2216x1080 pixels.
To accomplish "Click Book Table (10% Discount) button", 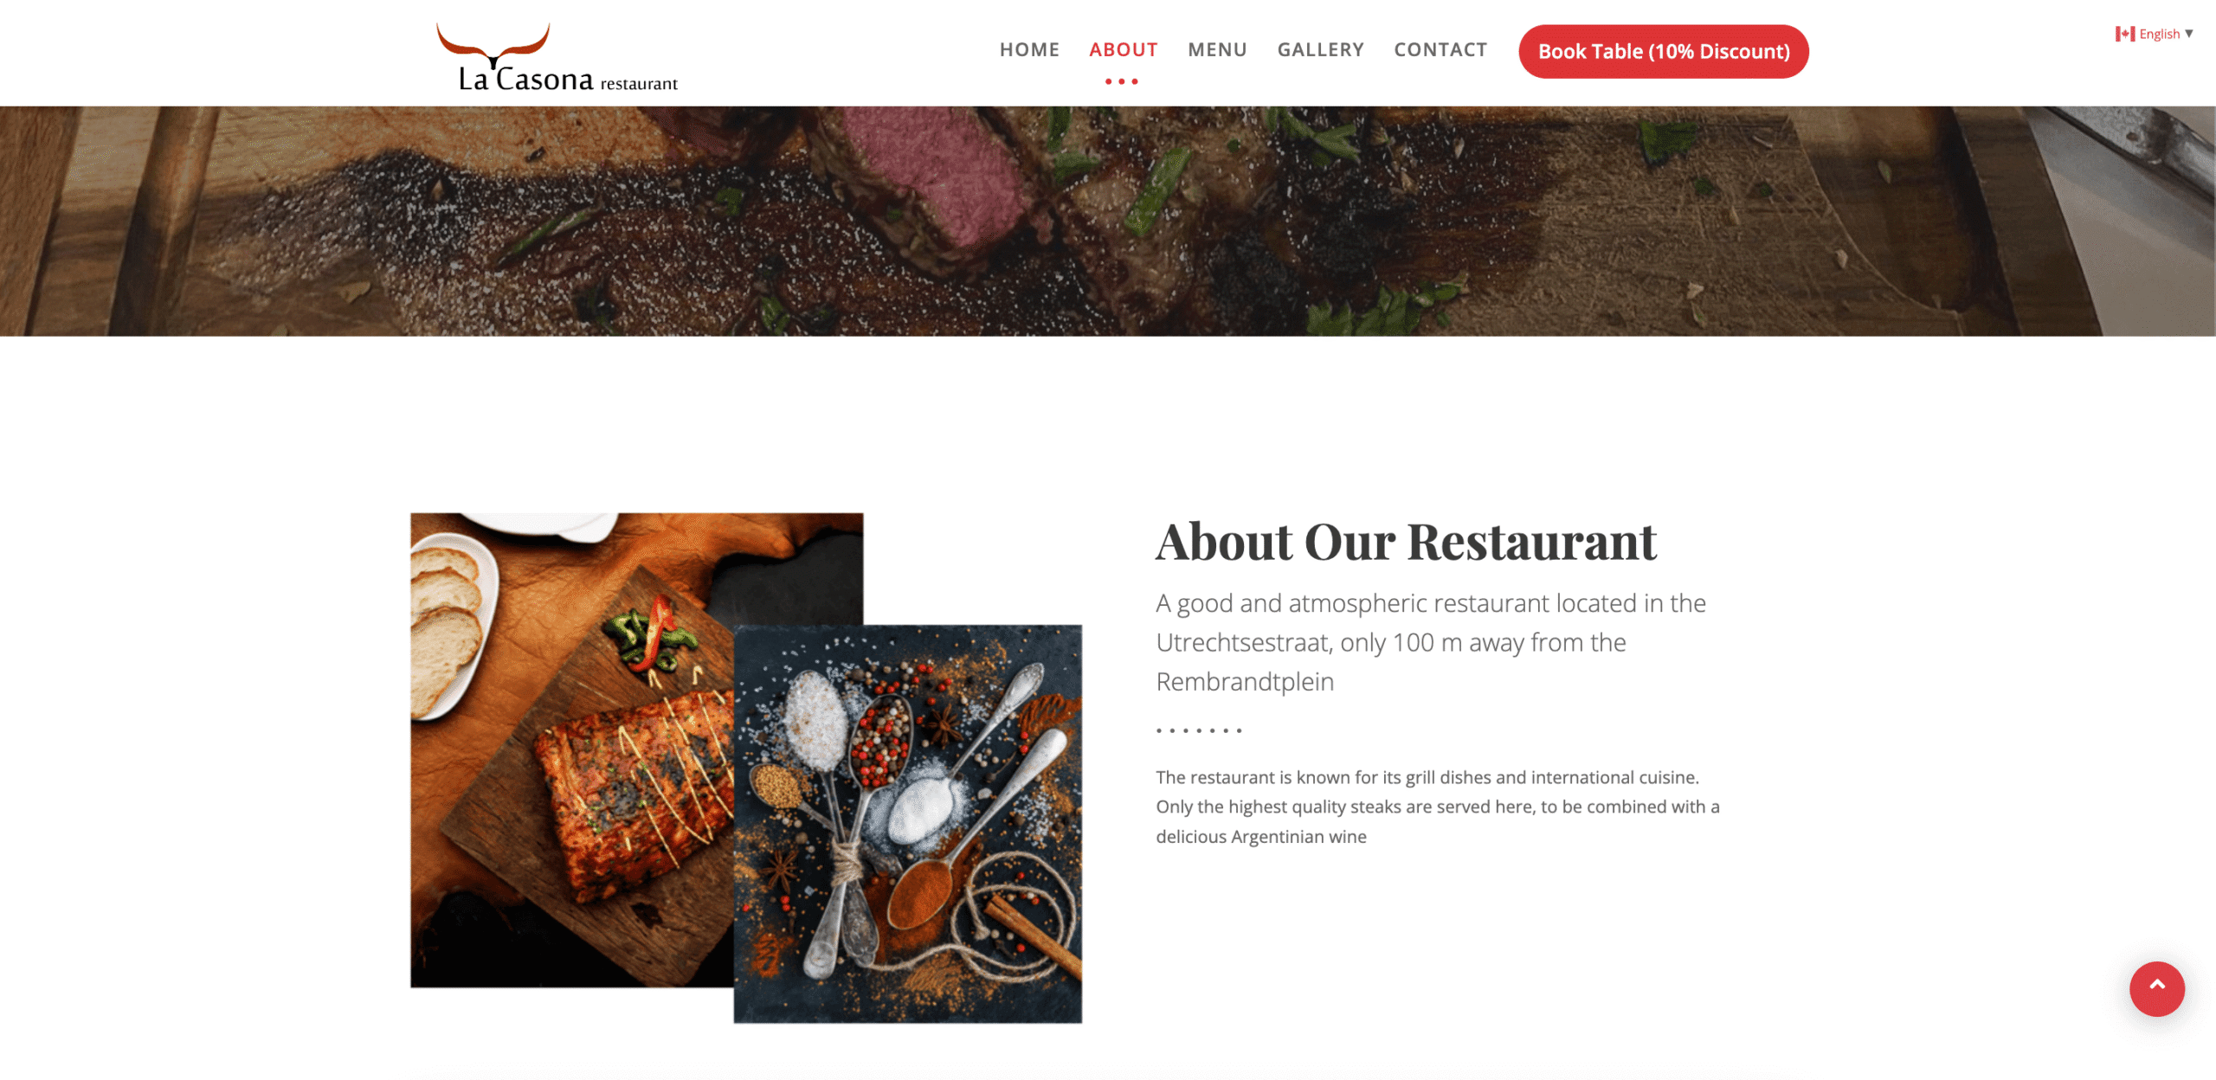I will point(1663,51).
